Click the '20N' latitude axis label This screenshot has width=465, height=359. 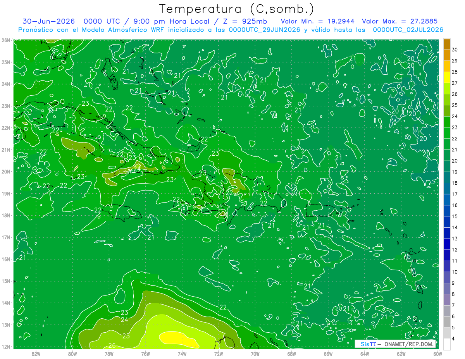coord(5,172)
